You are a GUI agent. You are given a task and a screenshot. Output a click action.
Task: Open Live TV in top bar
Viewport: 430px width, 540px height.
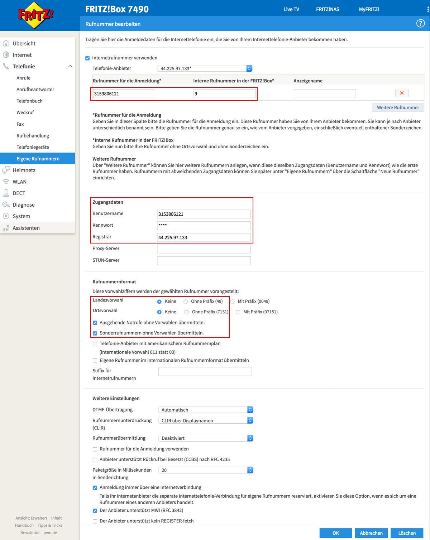pos(291,9)
